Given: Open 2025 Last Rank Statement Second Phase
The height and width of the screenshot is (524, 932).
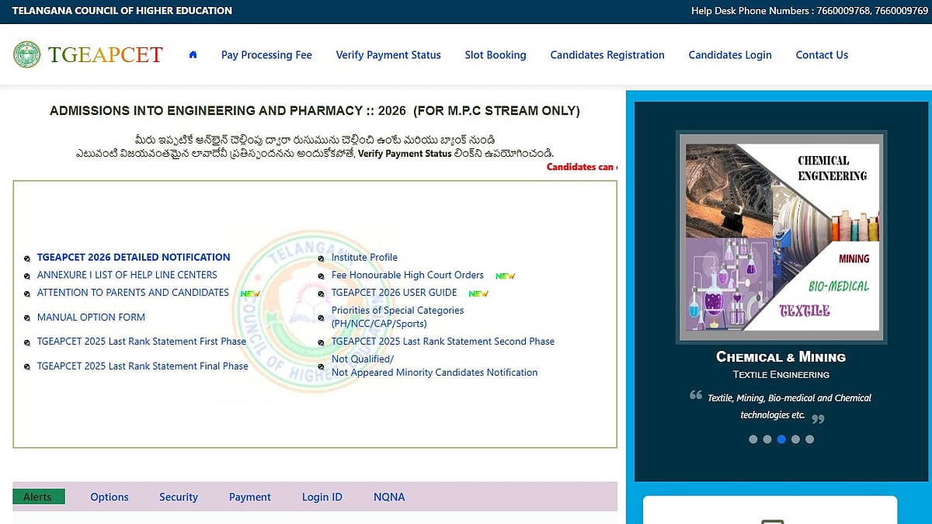Looking at the screenshot, I should click(443, 342).
